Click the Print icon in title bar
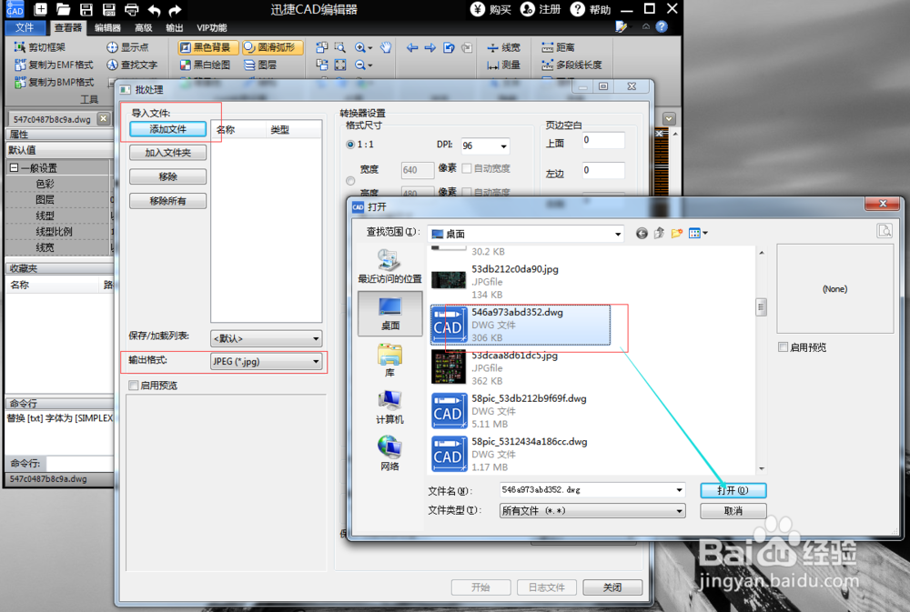The width and height of the screenshot is (910, 612). (x=132, y=9)
